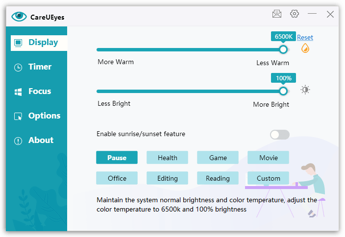Click the color temperature slider handle
This screenshot has width=345, height=237.
[283, 49]
